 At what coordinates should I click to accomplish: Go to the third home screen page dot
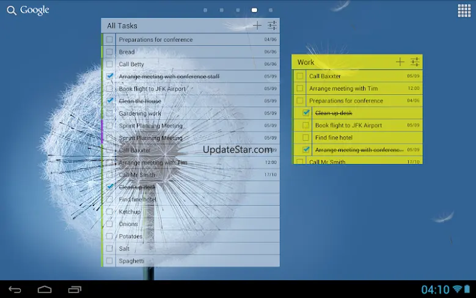[x=238, y=10]
